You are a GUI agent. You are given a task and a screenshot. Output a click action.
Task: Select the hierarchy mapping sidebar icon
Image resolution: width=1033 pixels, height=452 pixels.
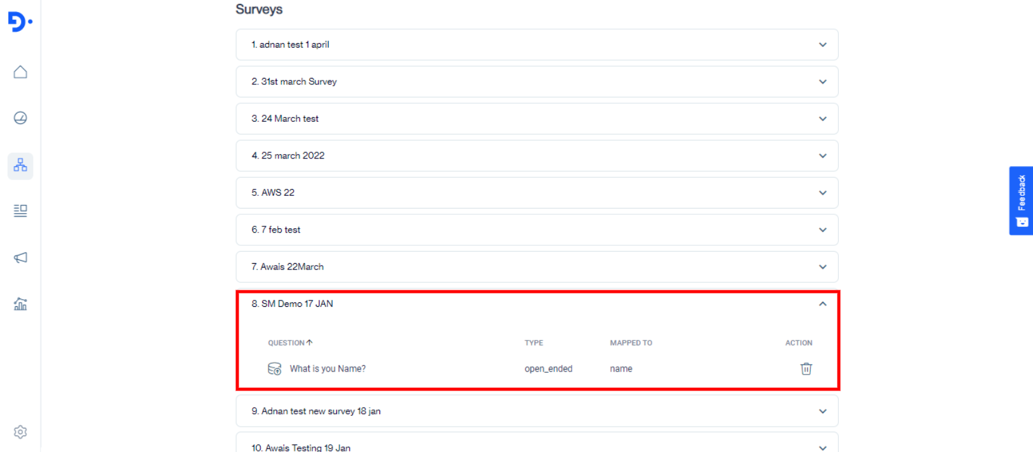pos(20,165)
